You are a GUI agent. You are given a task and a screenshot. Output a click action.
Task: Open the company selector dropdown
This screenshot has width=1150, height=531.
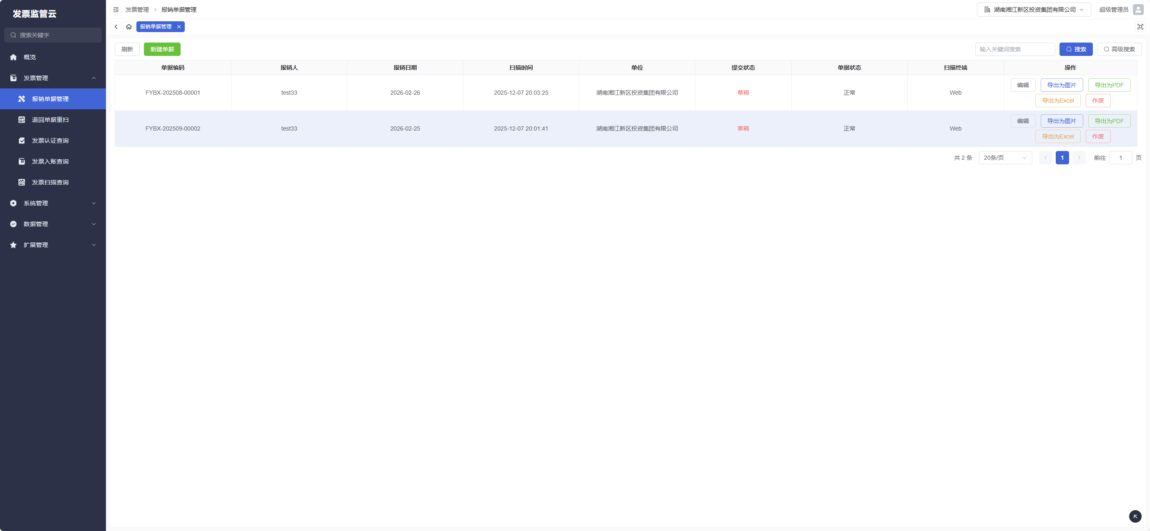(1034, 9)
